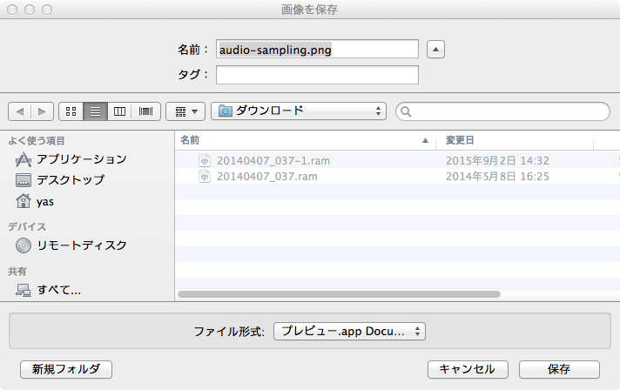Go back with the left arrow
620x390 pixels.
(20, 111)
